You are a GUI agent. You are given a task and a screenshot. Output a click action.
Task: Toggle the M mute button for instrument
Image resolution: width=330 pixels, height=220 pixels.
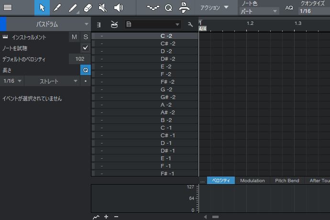point(74,37)
